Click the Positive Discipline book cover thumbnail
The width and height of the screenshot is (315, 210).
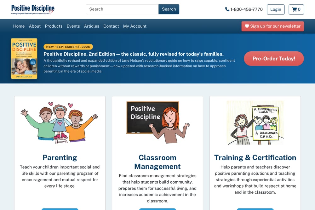pos(24,59)
